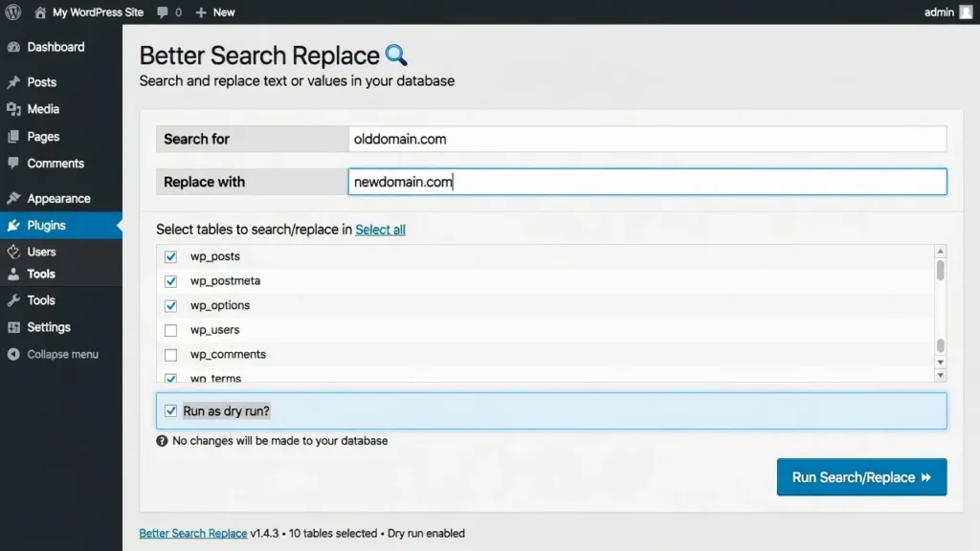980x551 pixels.
Task: Click the Dashboard gauge icon
Action: (x=13, y=47)
